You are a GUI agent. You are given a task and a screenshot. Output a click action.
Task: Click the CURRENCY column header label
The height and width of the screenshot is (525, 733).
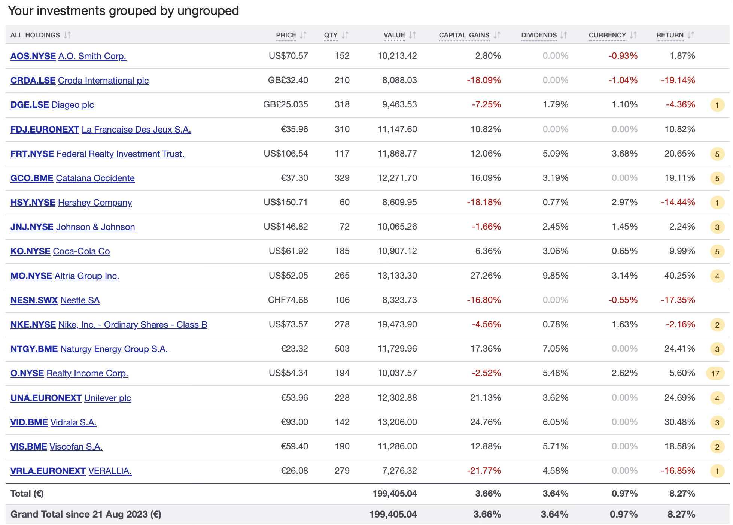[607, 35]
